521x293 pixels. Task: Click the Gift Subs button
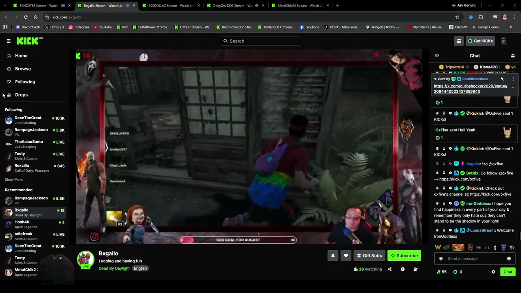pyautogui.click(x=369, y=256)
